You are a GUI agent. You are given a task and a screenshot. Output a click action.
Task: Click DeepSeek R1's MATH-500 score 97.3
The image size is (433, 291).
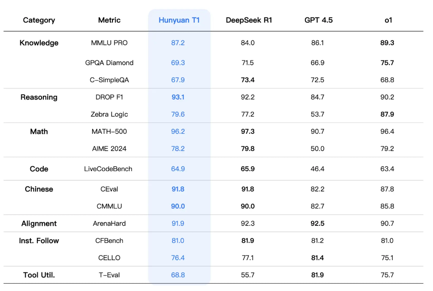coord(248,132)
